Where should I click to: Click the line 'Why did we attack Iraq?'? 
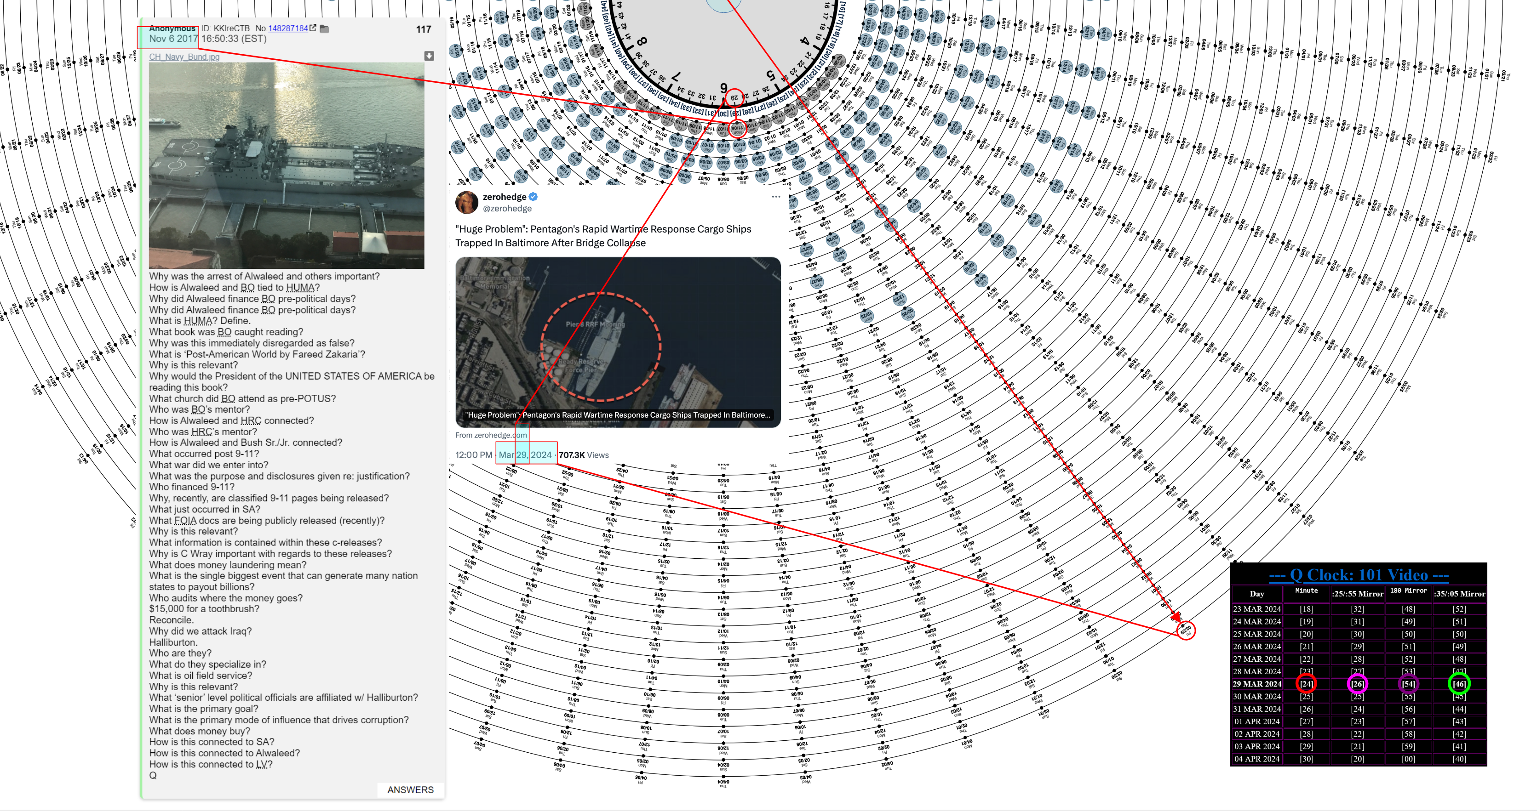(201, 631)
